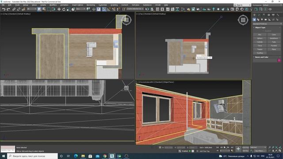Open Time Configuration icon

pyautogui.click(x=232, y=151)
